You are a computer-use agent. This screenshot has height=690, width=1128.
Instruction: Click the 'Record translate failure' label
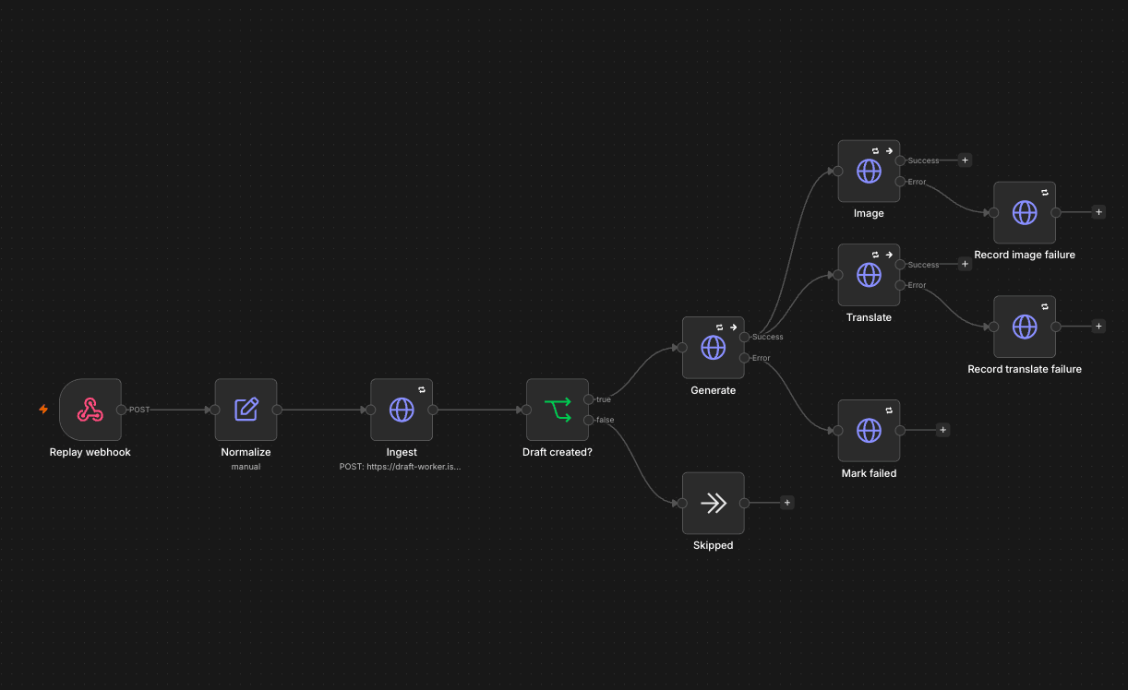pos(1025,369)
